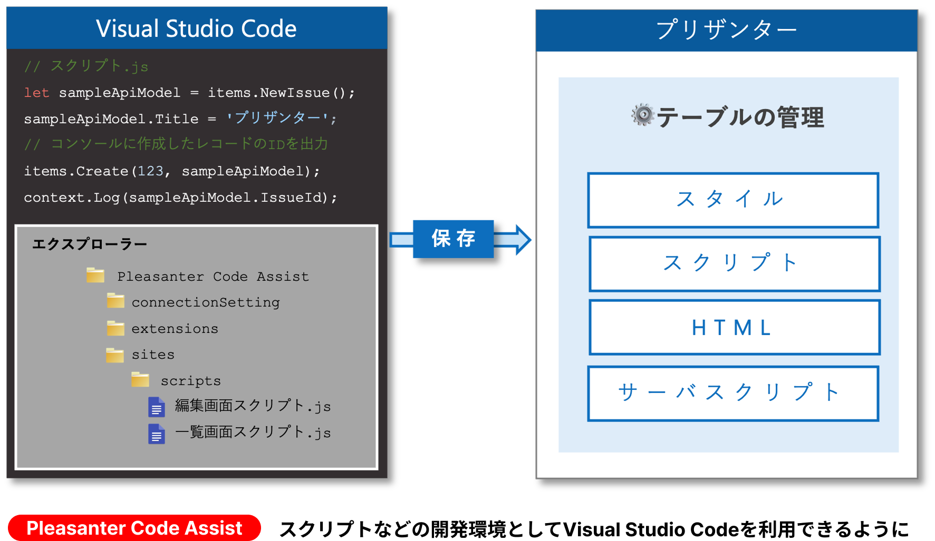Click the Visual Studio Code title
Screen dimensions: 935x541
pyautogui.click(x=196, y=28)
